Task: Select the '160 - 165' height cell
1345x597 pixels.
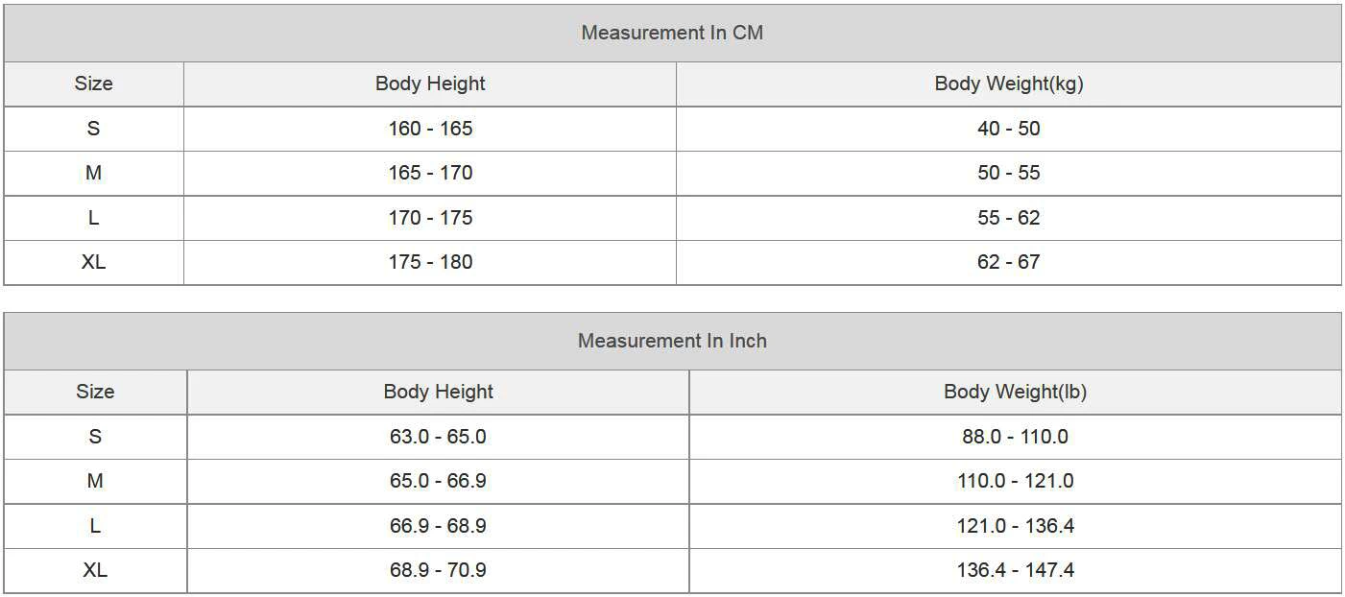Action: point(430,129)
